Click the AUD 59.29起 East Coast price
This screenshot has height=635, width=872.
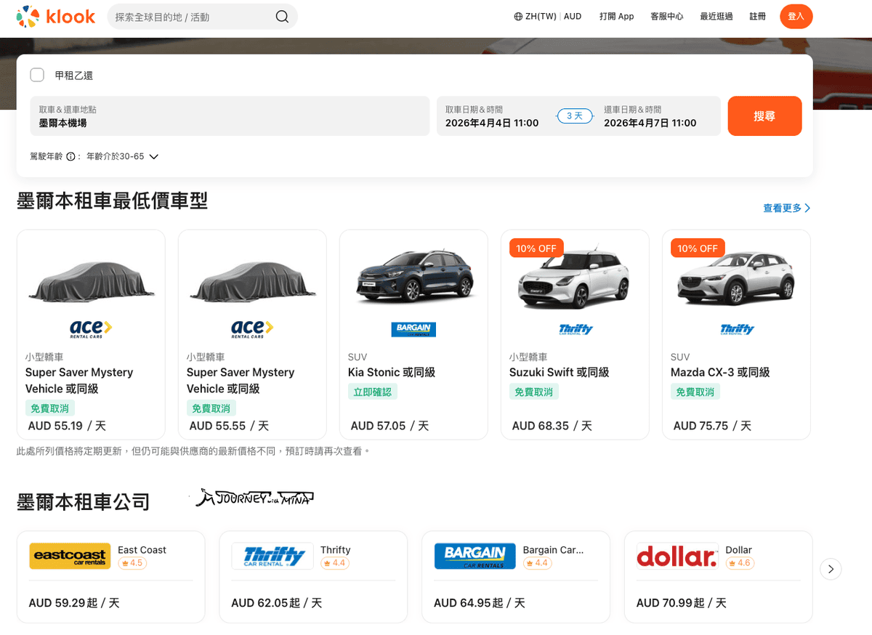click(74, 603)
